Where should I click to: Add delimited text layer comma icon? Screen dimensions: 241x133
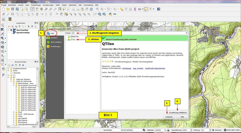pos(2,56)
